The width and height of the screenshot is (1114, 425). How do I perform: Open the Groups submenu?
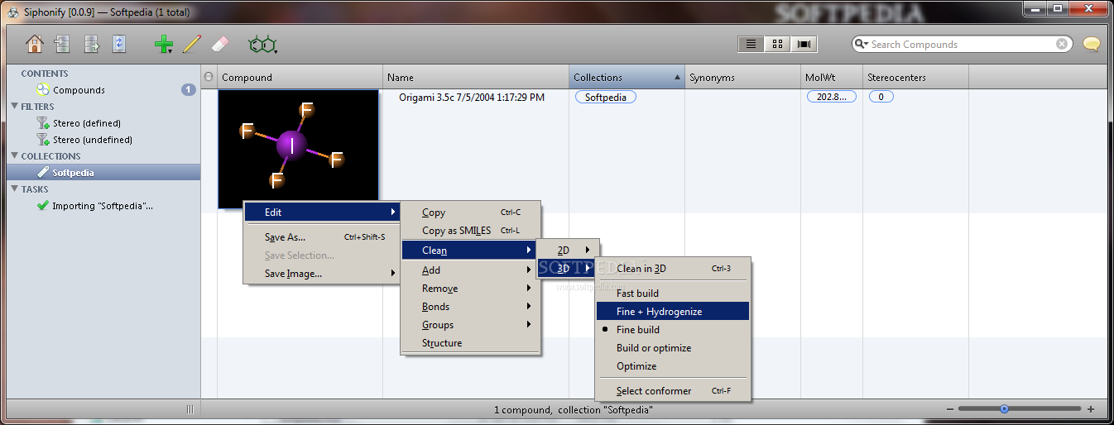click(470, 325)
